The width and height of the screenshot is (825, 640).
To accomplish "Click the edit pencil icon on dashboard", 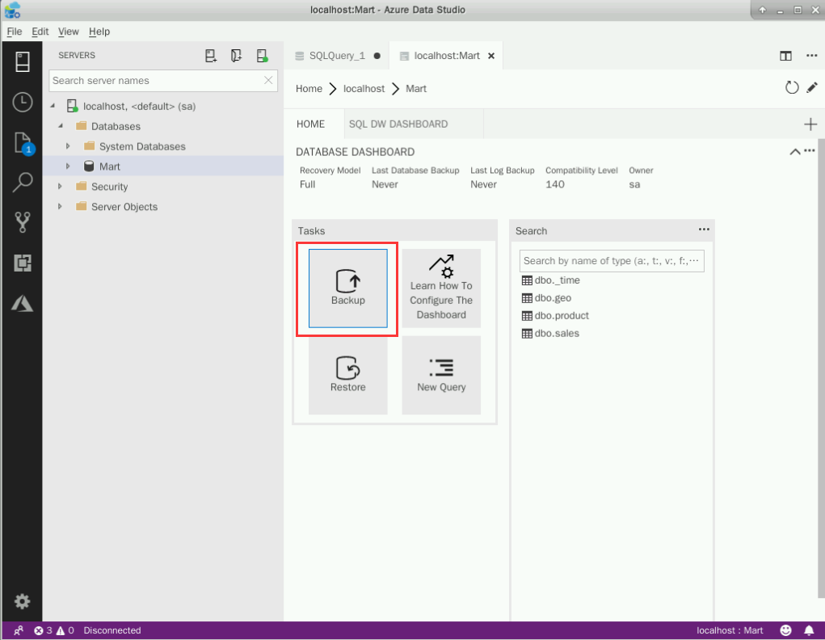I will point(812,87).
